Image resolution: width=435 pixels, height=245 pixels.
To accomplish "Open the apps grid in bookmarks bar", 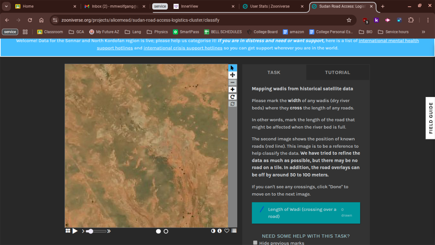I will point(25,32).
